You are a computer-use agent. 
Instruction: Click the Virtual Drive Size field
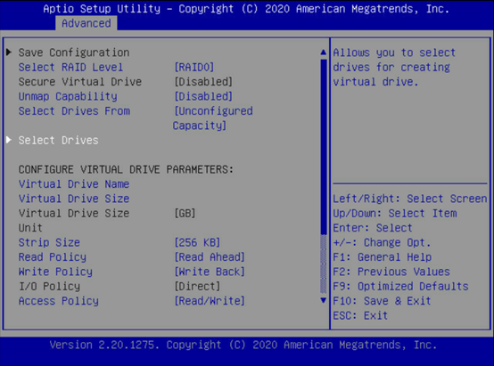click(74, 199)
